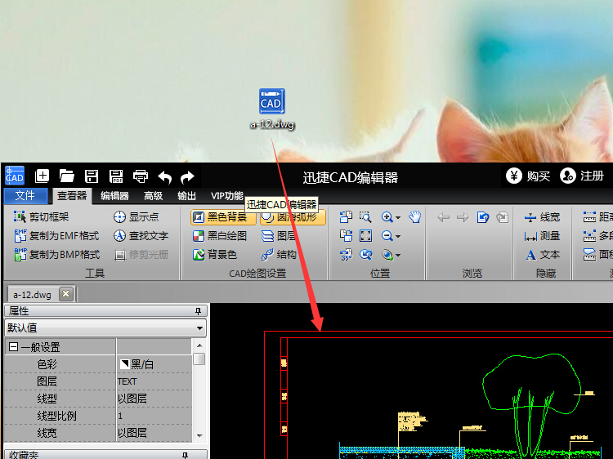Click the zoom out magnifier minus icon
Viewport: 613px width, 459px height.
pyautogui.click(x=387, y=235)
